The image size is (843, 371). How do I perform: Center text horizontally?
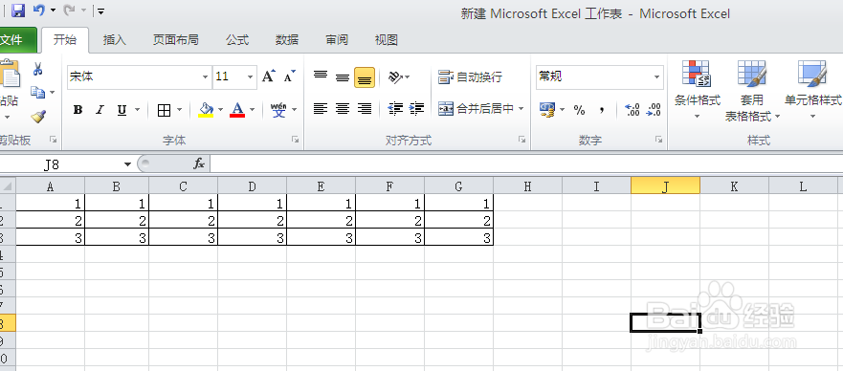(x=343, y=109)
